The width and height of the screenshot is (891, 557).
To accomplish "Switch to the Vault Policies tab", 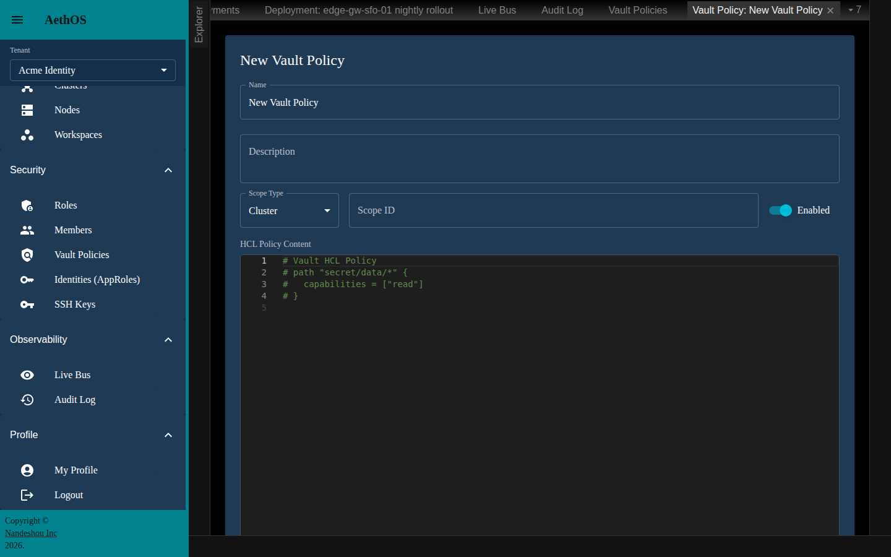I will click(x=638, y=11).
